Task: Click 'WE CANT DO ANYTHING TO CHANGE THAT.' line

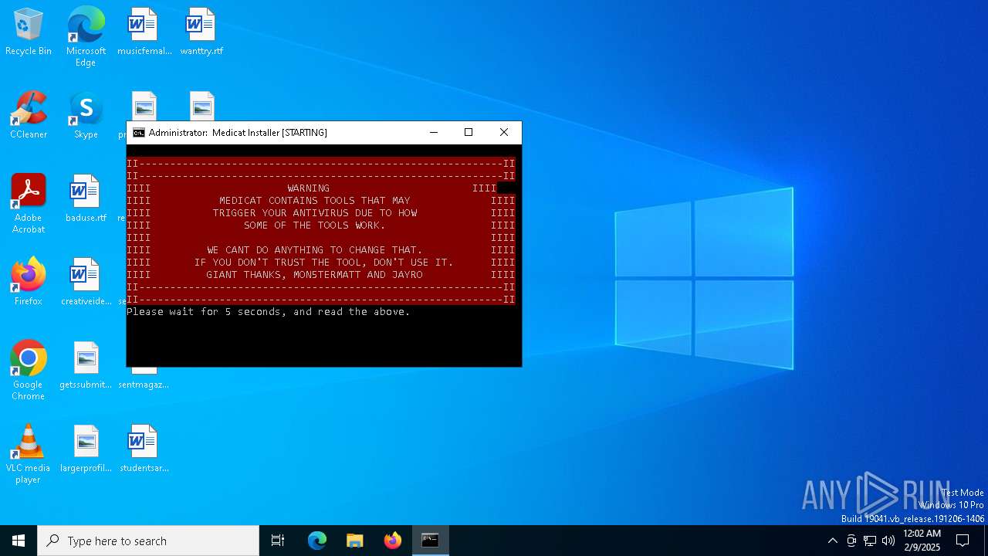Action: click(x=315, y=250)
